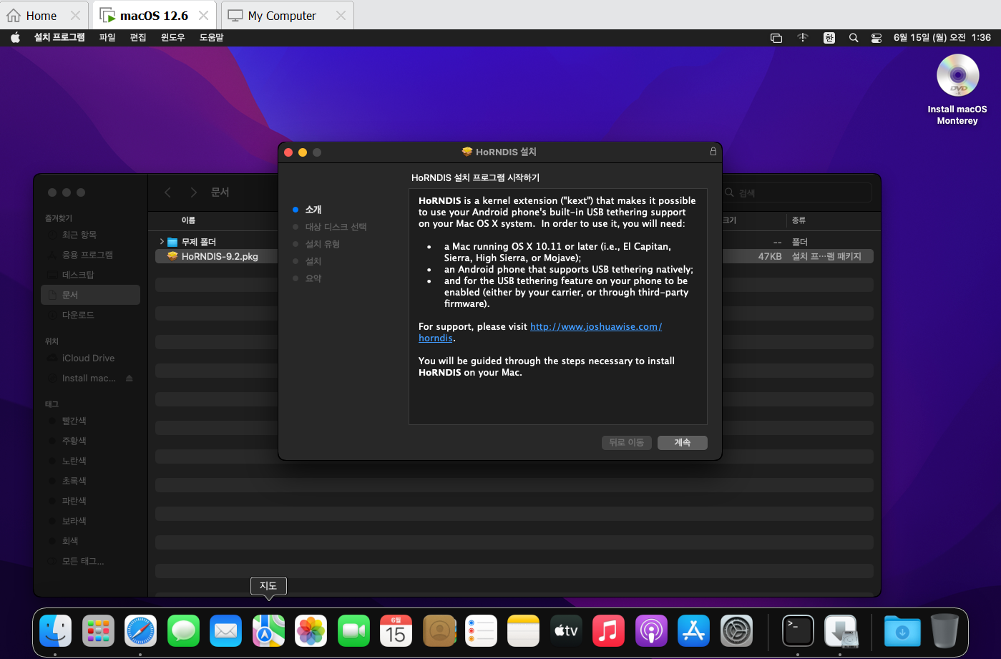Open the Messages app in the Dock
The image size is (1001, 659).
click(x=183, y=631)
